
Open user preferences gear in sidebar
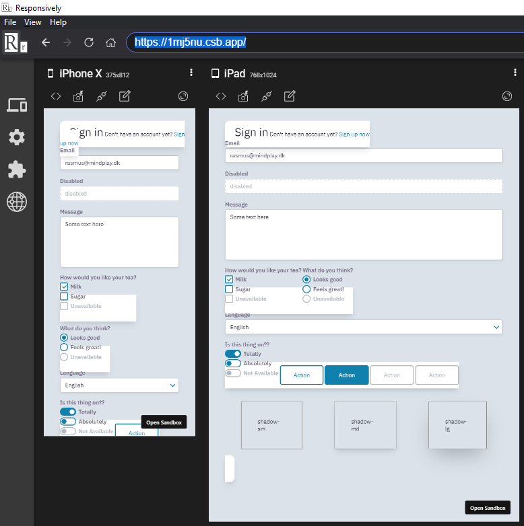coord(17,137)
